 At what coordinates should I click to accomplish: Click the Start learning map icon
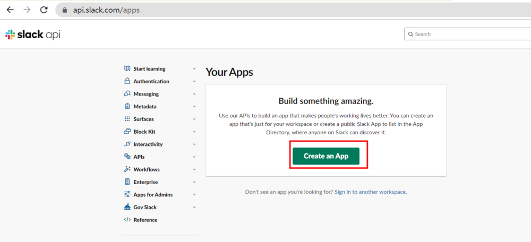(127, 68)
